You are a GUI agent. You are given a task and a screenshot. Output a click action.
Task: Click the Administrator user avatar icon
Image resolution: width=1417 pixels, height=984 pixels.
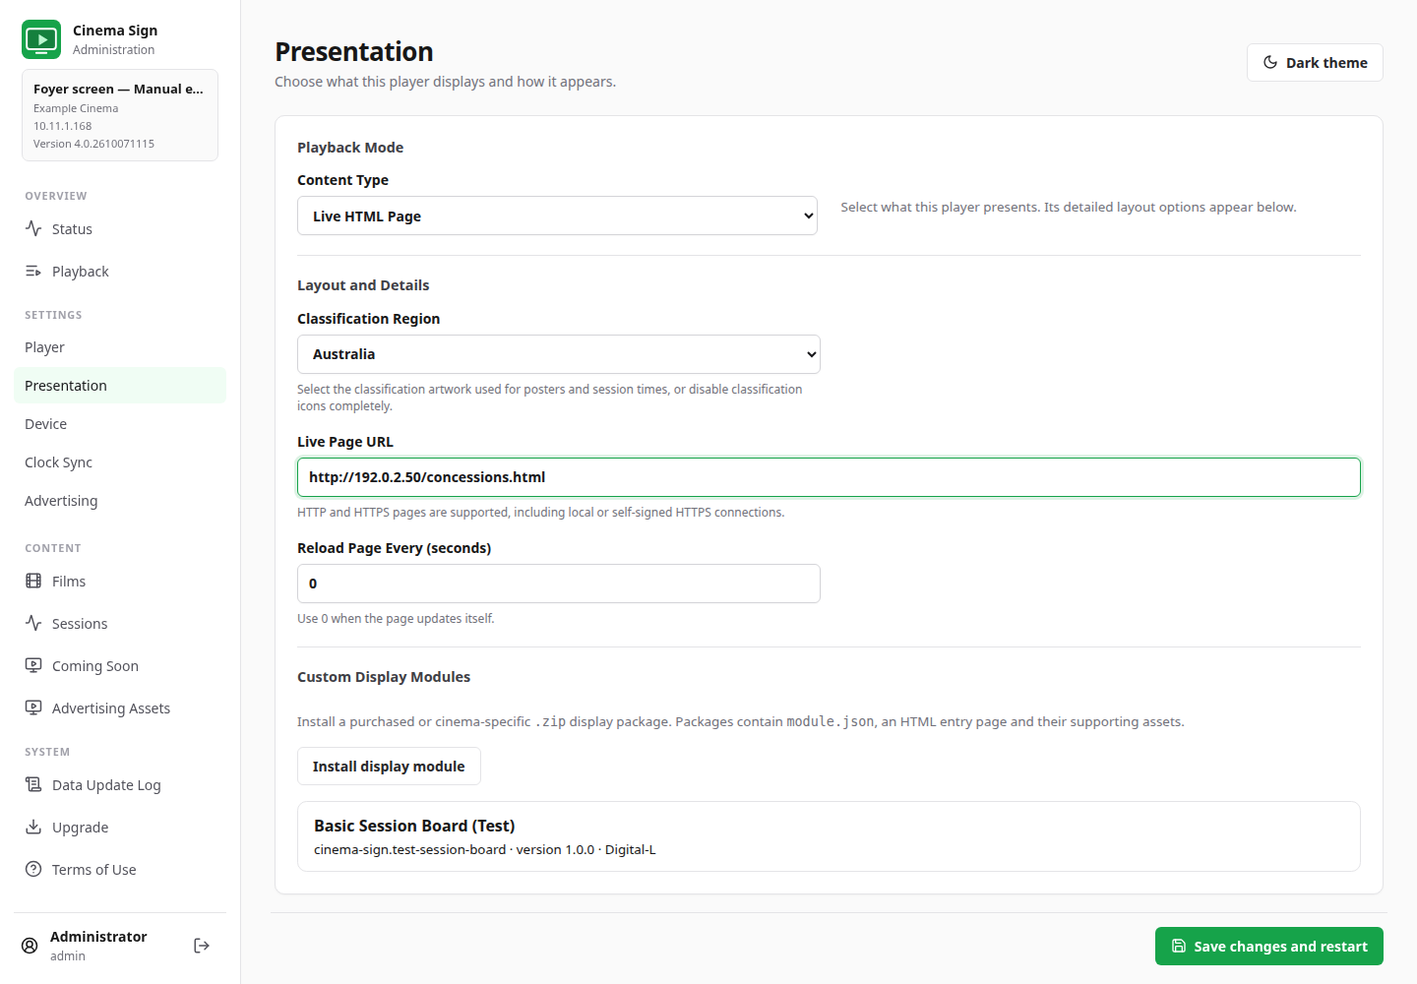click(30, 946)
